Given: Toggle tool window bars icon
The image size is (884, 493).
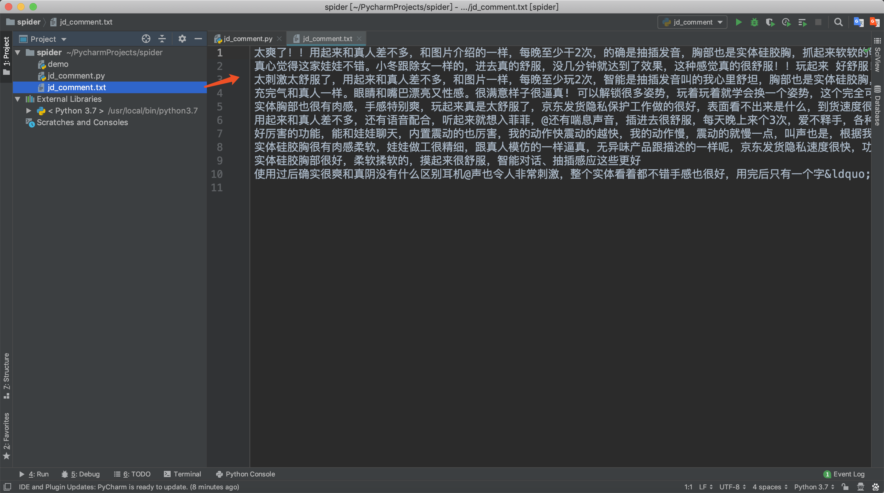Looking at the screenshot, I should [x=8, y=487].
